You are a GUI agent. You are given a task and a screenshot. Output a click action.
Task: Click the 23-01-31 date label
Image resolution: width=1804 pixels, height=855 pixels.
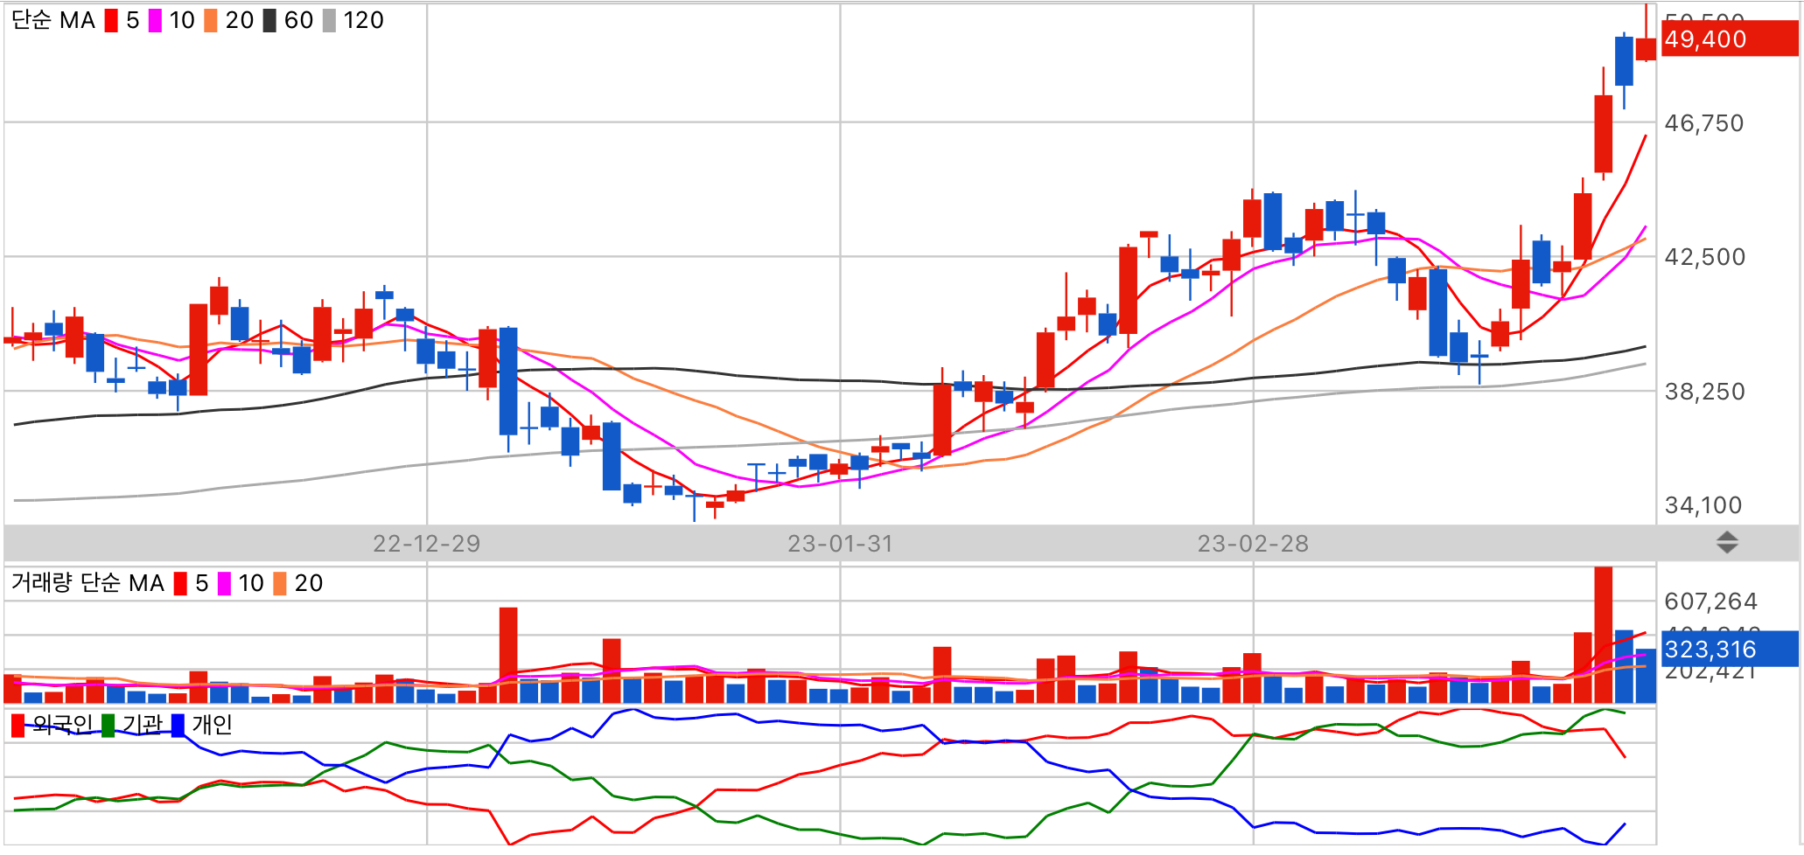[x=841, y=544]
